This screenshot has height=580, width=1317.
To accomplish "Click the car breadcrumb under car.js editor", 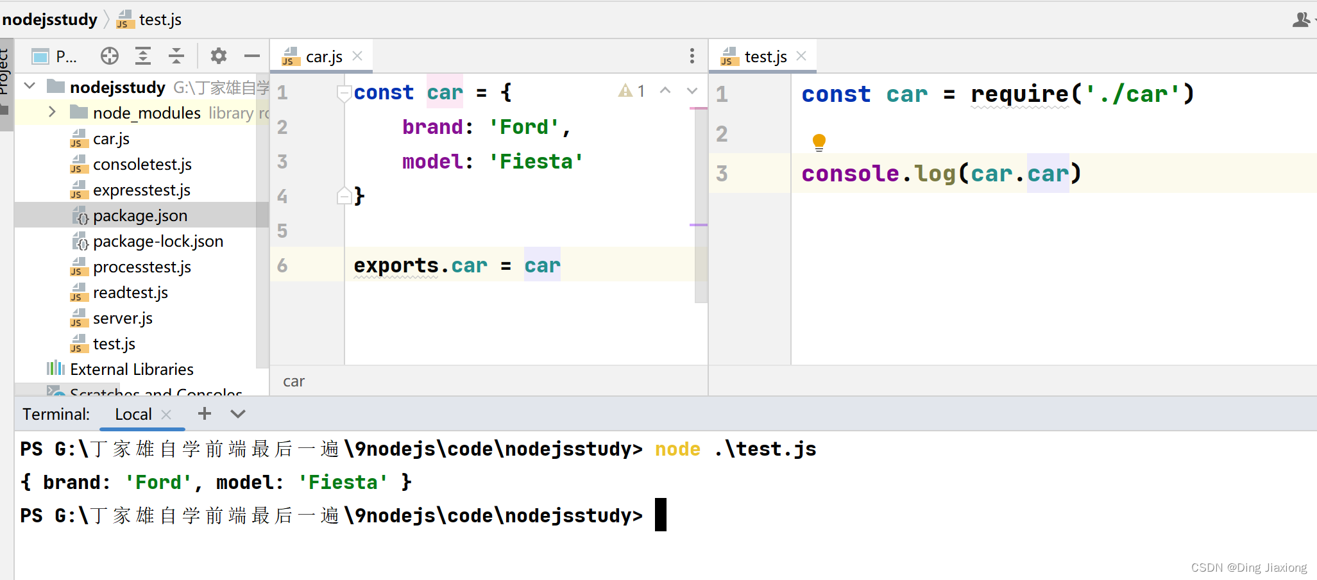I will (x=294, y=381).
